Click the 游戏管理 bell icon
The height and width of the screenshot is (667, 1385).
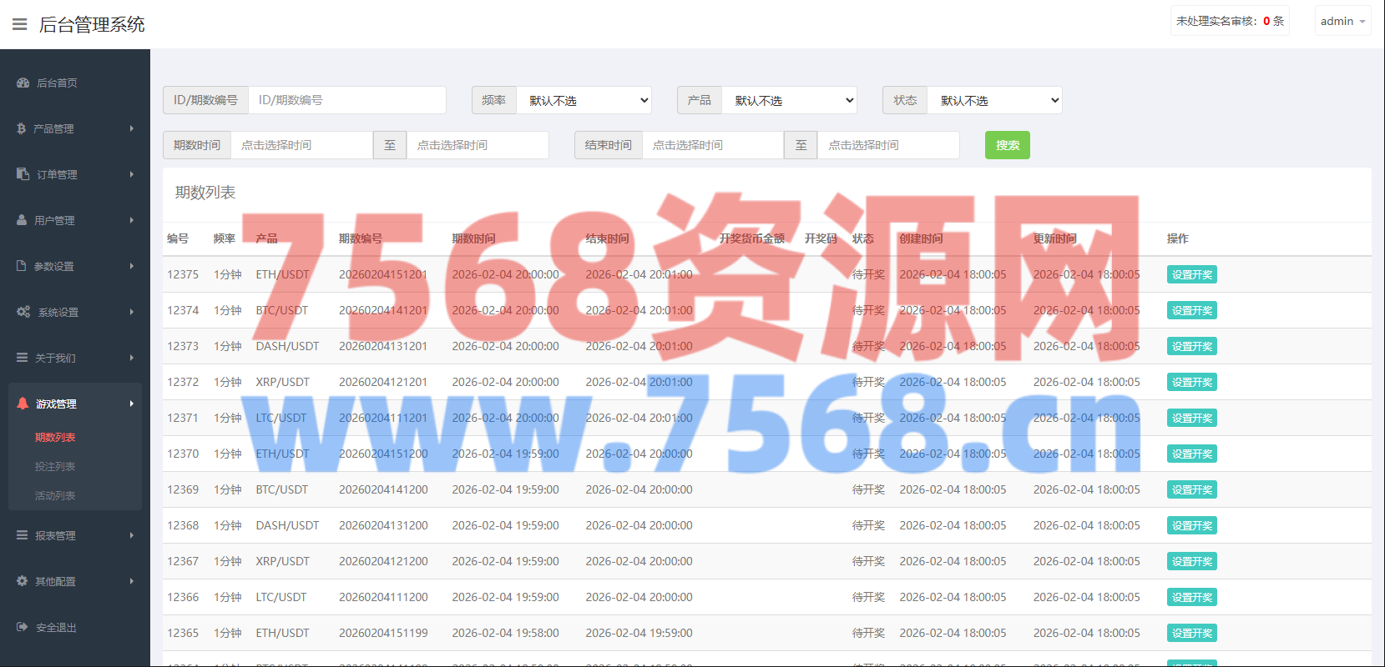click(x=23, y=404)
